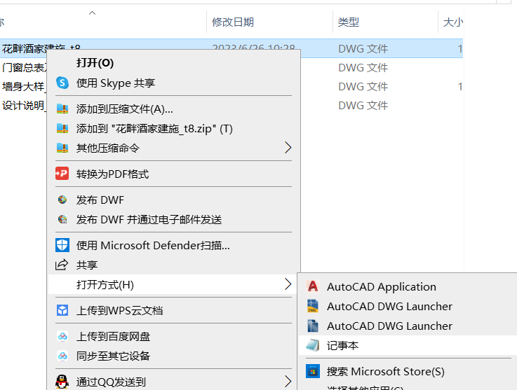Select the 花畔酒家建施 file row
Screen dimensions: 517x390
click(x=231, y=48)
